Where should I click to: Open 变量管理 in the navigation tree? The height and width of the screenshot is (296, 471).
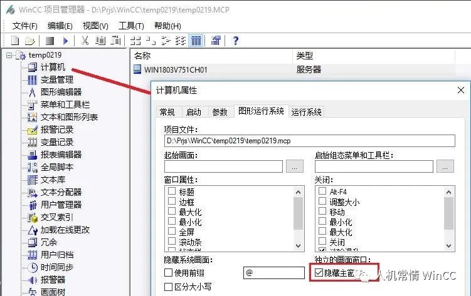56,79
